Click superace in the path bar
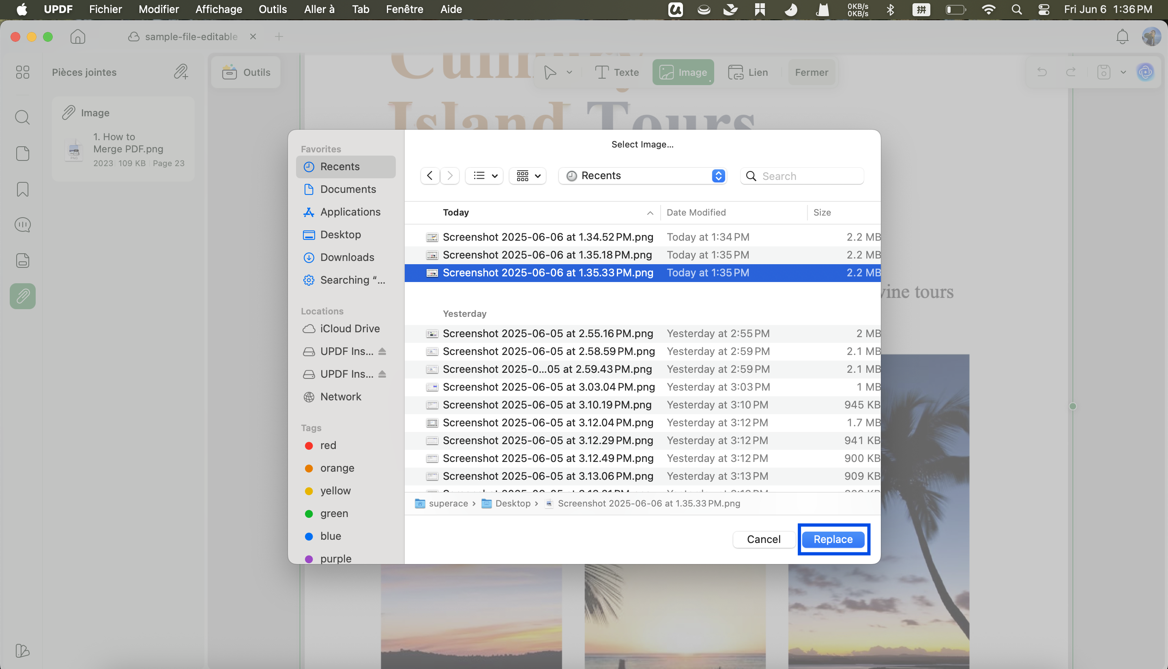 (x=442, y=503)
